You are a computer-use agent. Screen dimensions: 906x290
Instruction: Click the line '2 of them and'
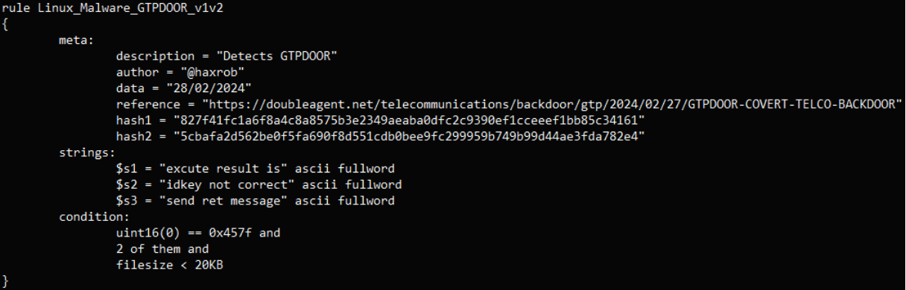[162, 249]
